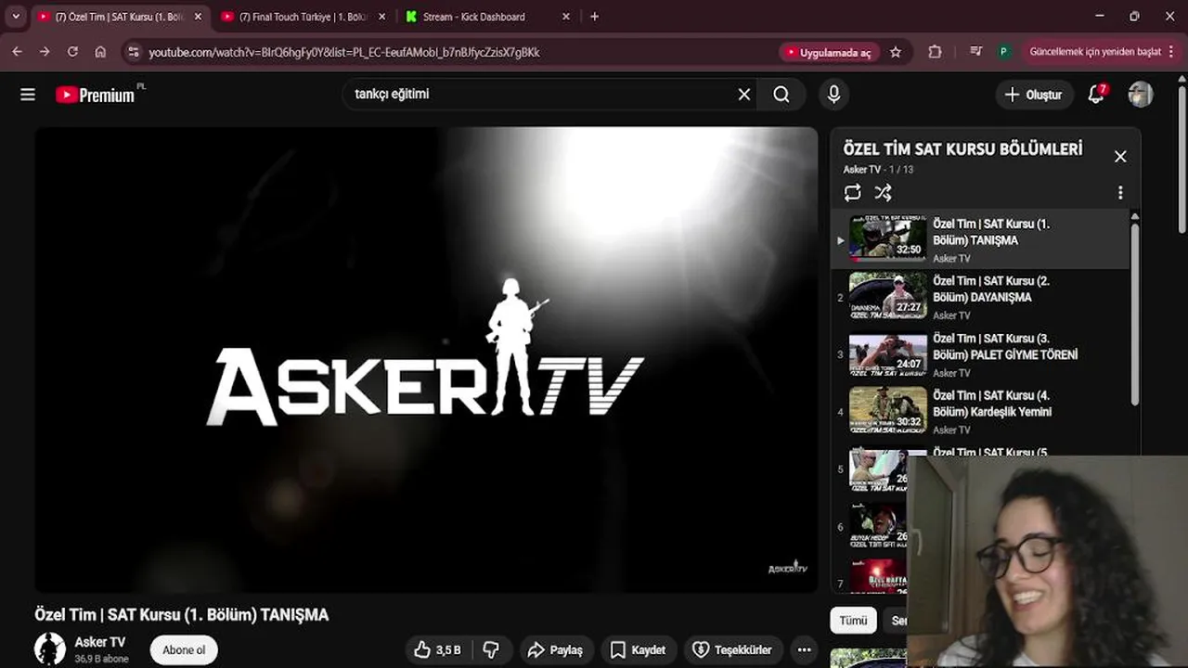The height and width of the screenshot is (668, 1188).
Task: Clear the search box text
Action: [x=744, y=95]
